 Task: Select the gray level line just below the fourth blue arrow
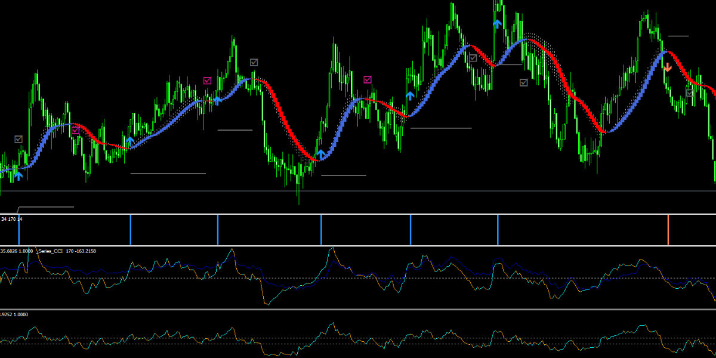pos(344,175)
